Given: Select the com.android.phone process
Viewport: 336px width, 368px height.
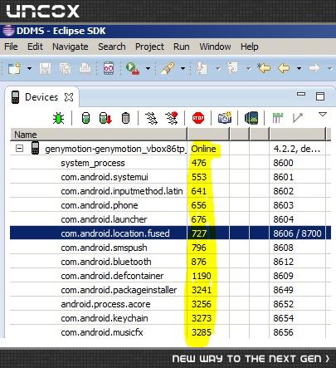Looking at the screenshot, I should tap(170, 205).
